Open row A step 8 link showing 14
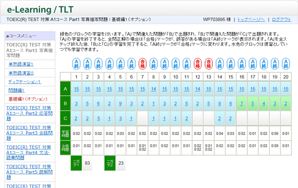Screen dimensions: 298x188 [x=153, y=89]
